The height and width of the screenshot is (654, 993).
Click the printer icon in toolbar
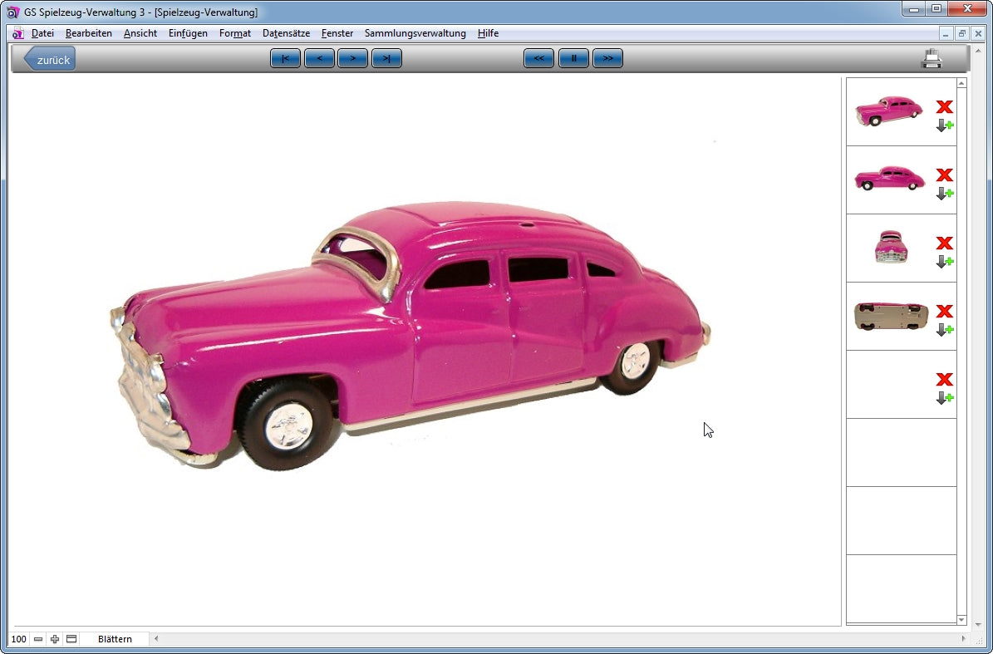(x=932, y=58)
